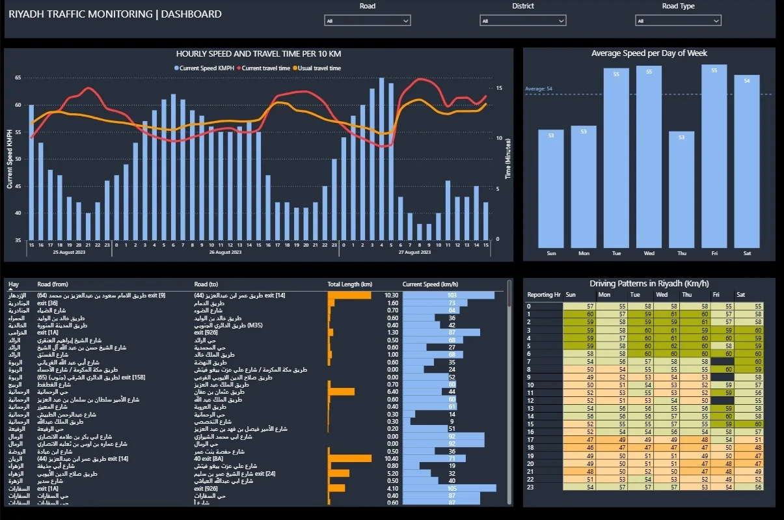Click the 'Average: 54' reference line label
This screenshot has height=520, width=784.
pos(539,89)
